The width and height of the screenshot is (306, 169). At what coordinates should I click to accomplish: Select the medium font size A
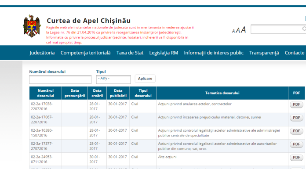pyautogui.click(x=238, y=30)
